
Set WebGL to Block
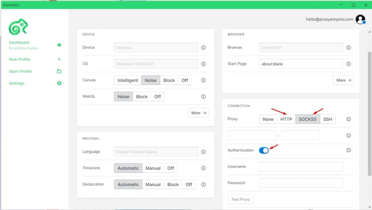pos(142,97)
